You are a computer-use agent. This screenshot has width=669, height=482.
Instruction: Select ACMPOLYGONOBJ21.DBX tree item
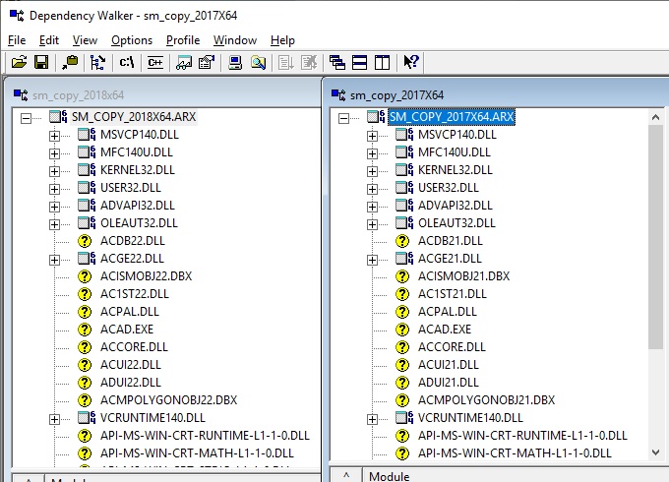pyautogui.click(x=486, y=400)
